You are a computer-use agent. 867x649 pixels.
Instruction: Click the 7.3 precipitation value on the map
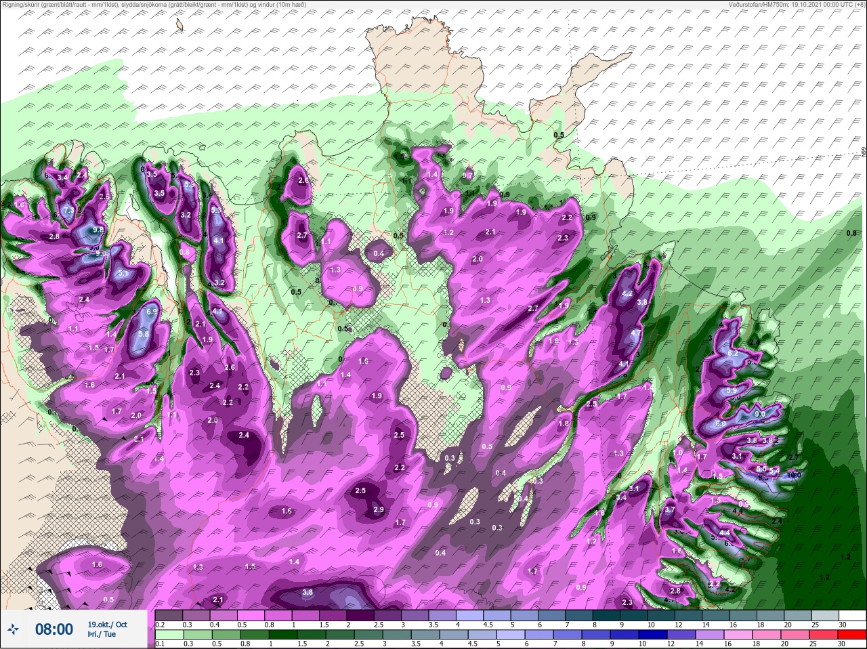pos(68,211)
